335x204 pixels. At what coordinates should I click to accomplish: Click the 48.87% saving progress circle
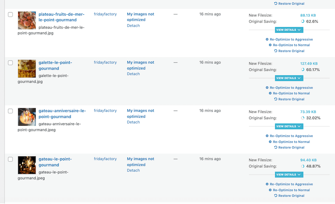tap(302, 166)
